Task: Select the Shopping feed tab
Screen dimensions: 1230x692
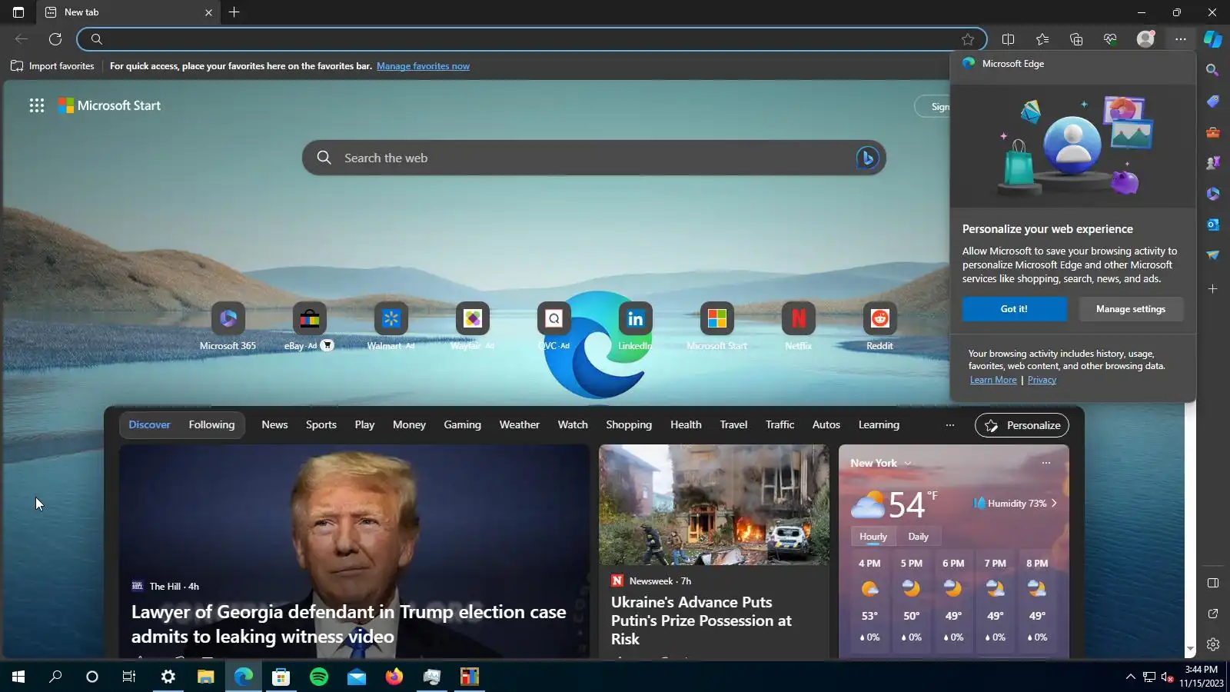Action: (x=629, y=424)
